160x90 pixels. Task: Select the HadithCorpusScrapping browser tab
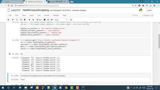tap(35, 2)
